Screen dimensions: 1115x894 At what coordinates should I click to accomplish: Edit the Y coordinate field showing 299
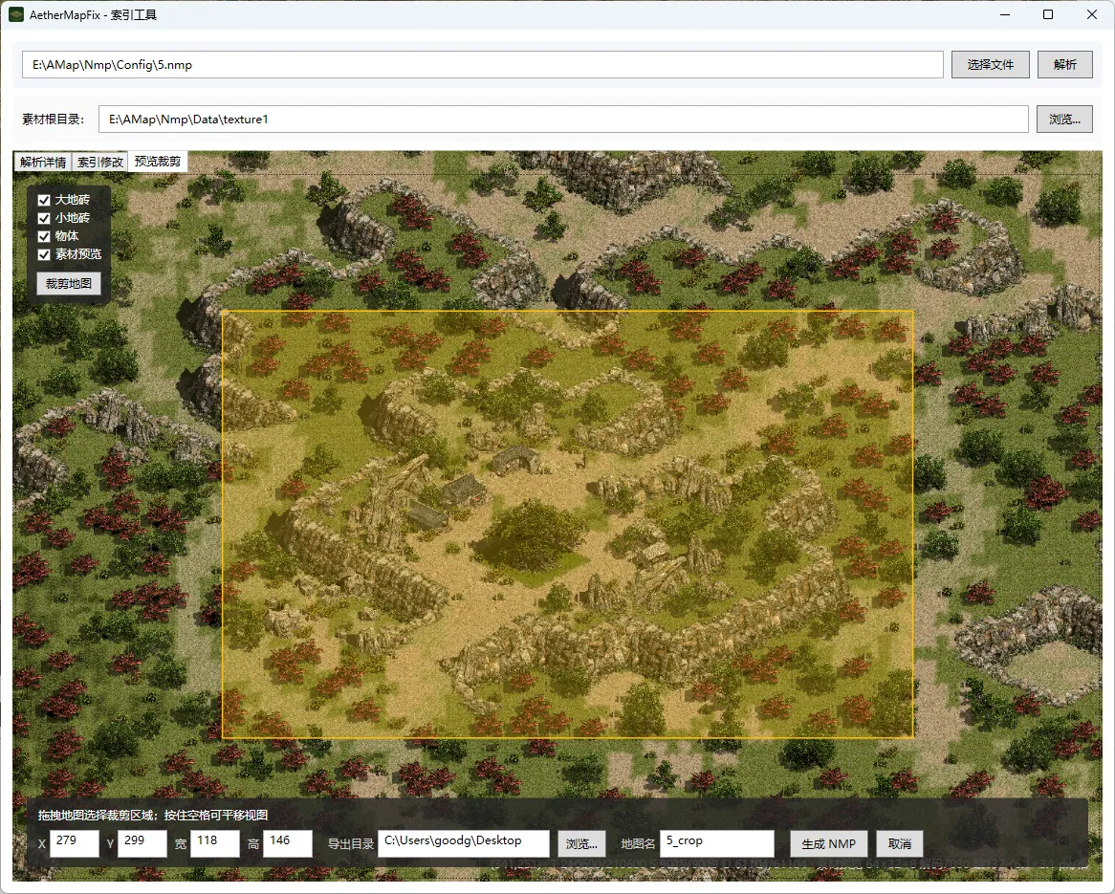[x=142, y=843]
